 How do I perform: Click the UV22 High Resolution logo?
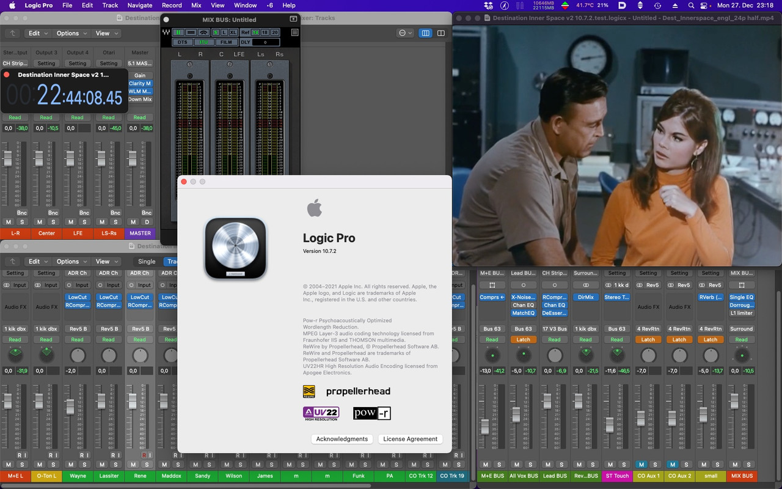coord(321,414)
